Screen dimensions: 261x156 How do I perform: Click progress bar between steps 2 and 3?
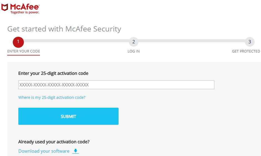[x=192, y=41]
